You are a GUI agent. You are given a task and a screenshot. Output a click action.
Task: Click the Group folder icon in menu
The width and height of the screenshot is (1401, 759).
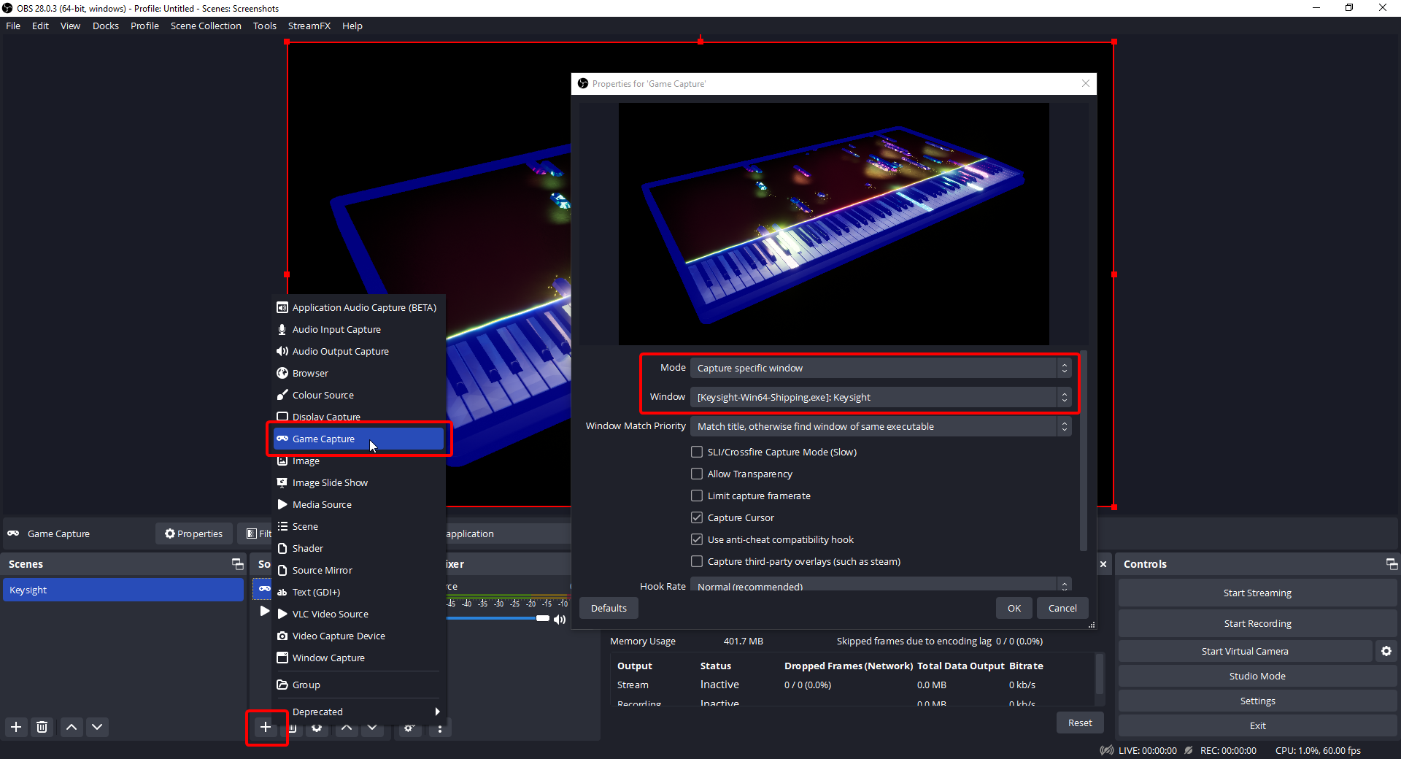click(282, 685)
